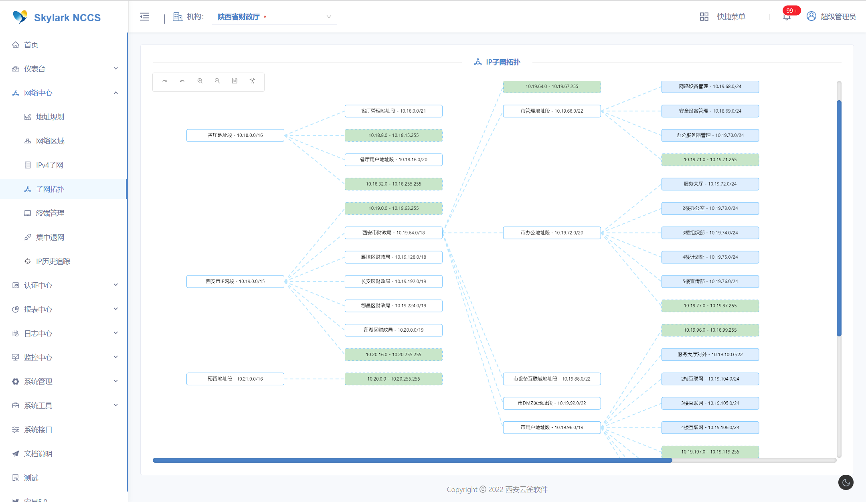Click the horizontal scrollbar under the topology
This screenshot has height=502, width=866.
(412, 460)
